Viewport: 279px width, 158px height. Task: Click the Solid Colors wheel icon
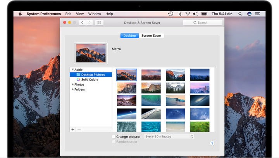coord(78,79)
